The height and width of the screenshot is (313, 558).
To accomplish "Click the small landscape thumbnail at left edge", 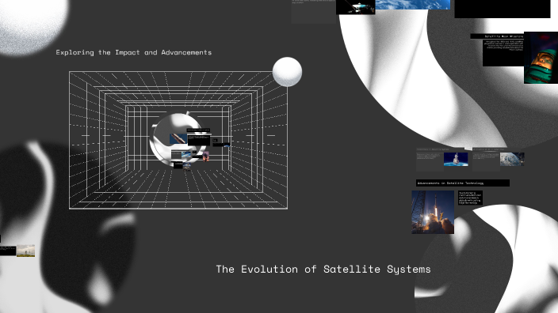I will [25, 251].
